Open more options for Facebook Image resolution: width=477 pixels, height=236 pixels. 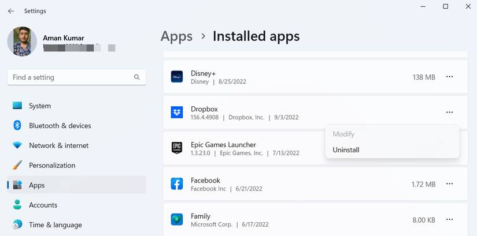449,183
